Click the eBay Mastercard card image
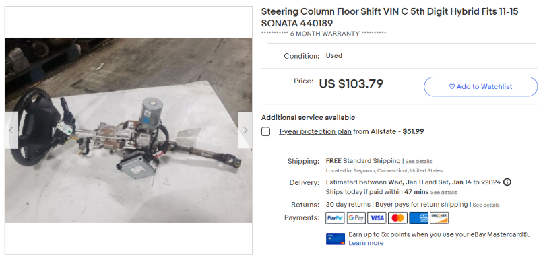 335,238
